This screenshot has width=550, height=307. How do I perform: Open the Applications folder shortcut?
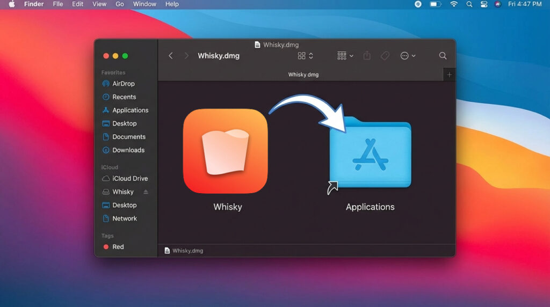(370, 153)
